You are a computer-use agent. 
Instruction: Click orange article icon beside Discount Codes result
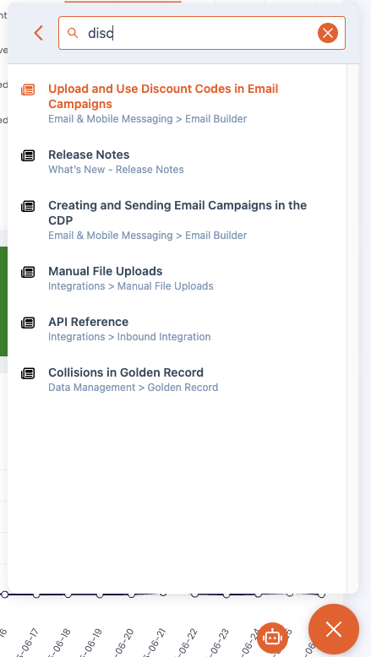click(28, 90)
